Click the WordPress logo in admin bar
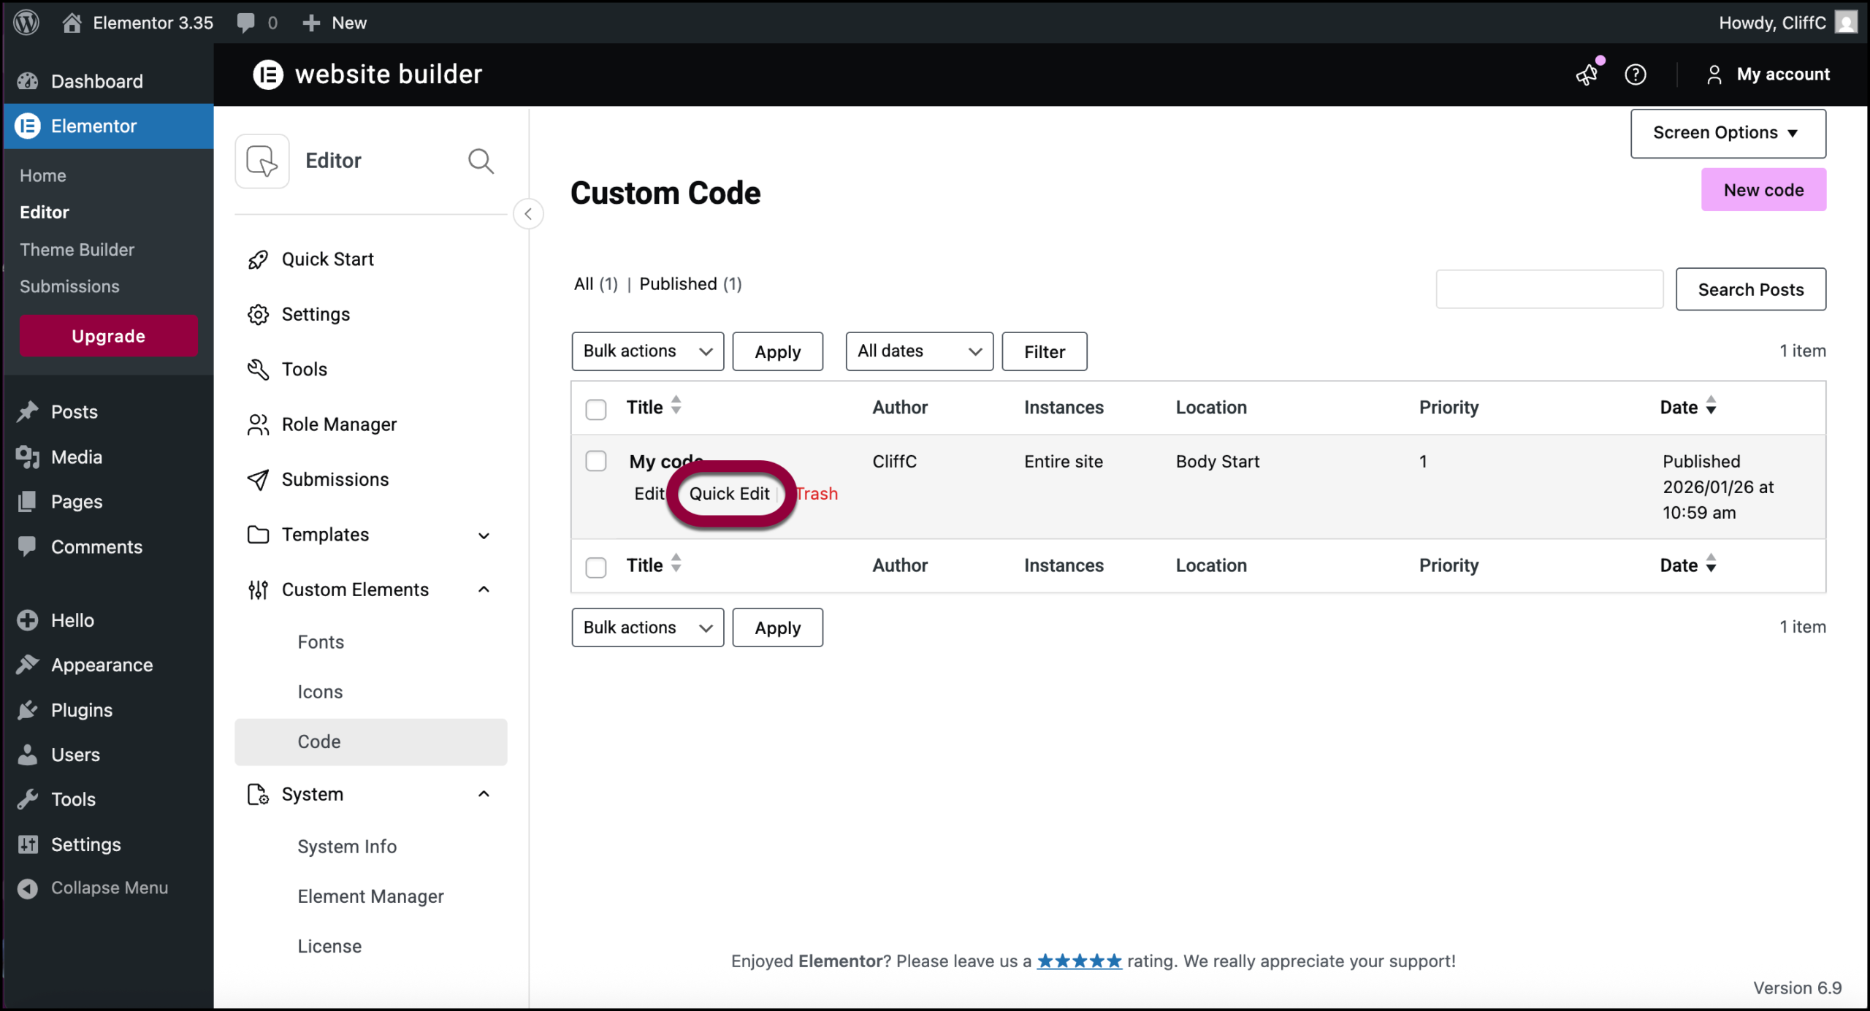This screenshot has width=1870, height=1011. coord(26,23)
